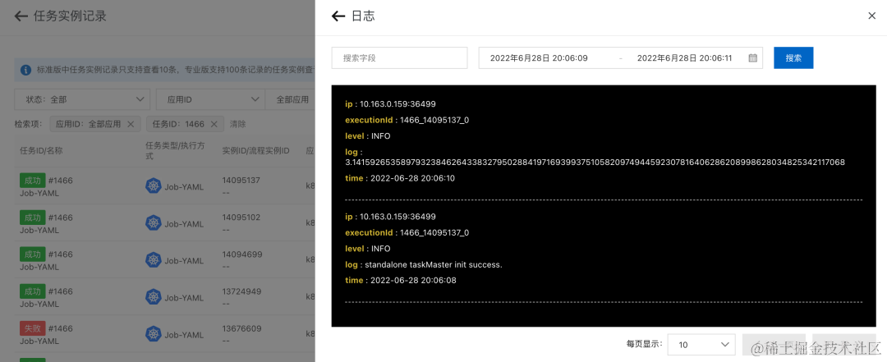Click 成功 badge in row 14095102

click(x=32, y=218)
